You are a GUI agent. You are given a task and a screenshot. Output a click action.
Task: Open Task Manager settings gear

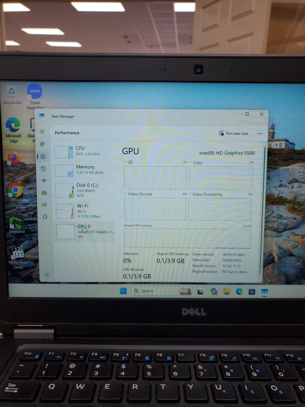click(x=47, y=275)
